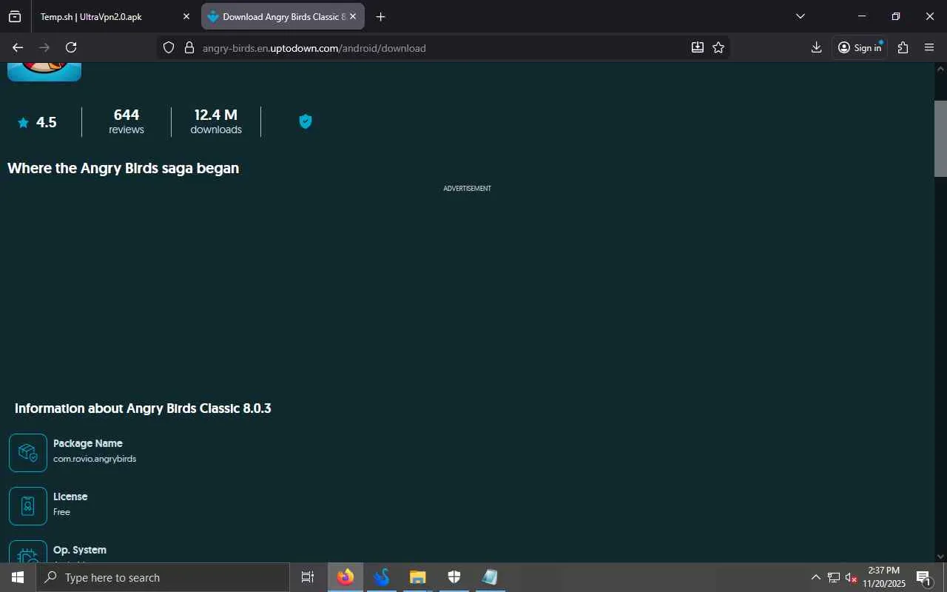The height and width of the screenshot is (592, 947).
Task: Click the page vertical scrollbar thumb
Action: (x=940, y=138)
